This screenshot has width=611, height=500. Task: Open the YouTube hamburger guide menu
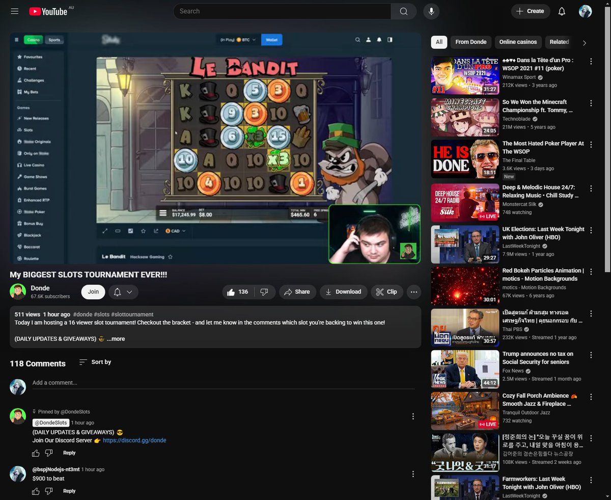click(x=14, y=11)
